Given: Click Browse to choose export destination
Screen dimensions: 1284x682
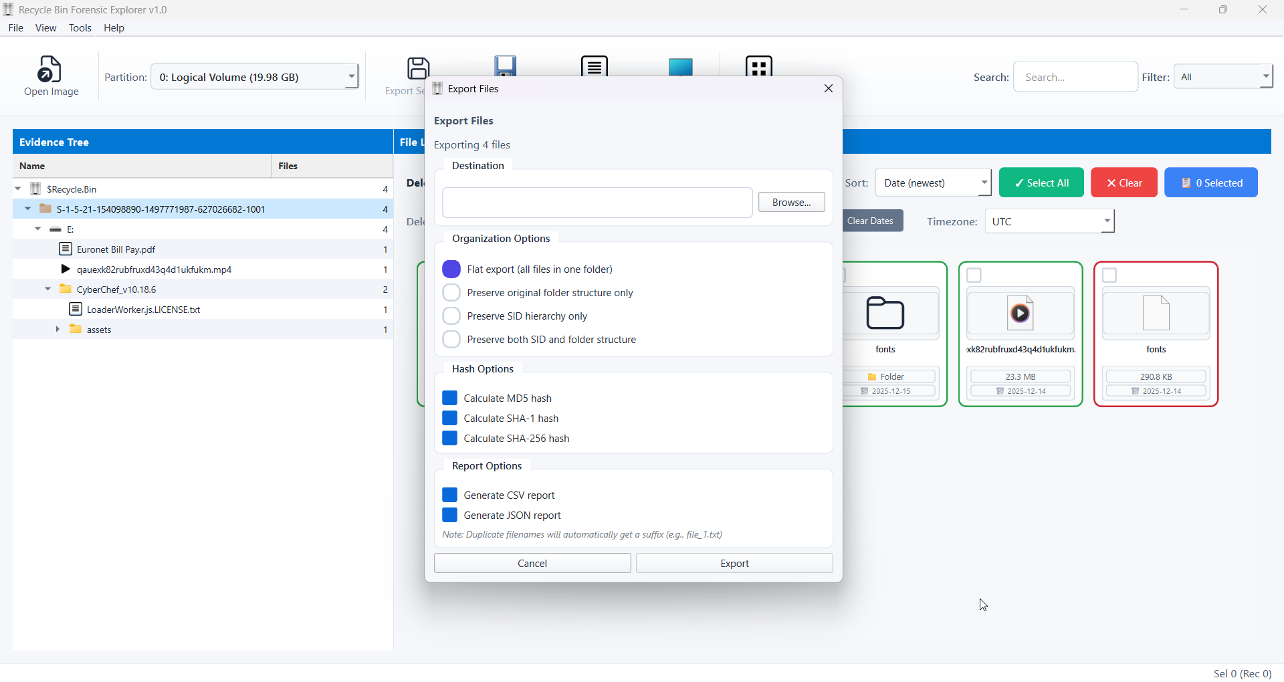Looking at the screenshot, I should pos(791,202).
